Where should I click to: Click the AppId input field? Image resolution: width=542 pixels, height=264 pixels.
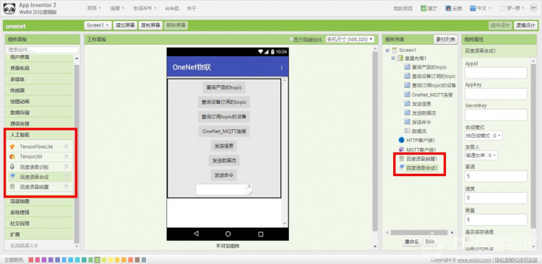click(x=496, y=73)
